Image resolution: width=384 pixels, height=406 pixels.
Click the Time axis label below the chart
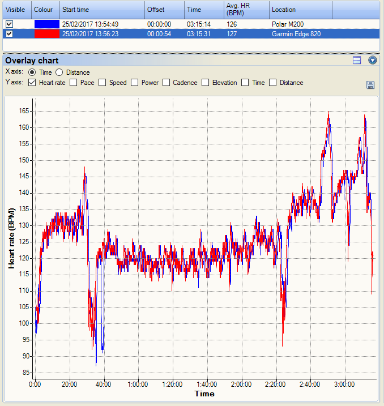coord(204,394)
